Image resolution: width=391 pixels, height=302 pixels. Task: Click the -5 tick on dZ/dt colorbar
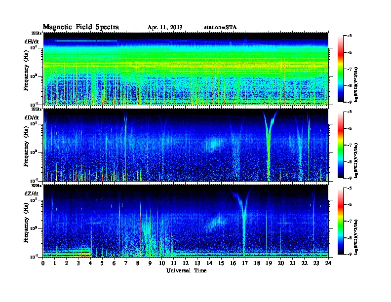click(x=350, y=188)
